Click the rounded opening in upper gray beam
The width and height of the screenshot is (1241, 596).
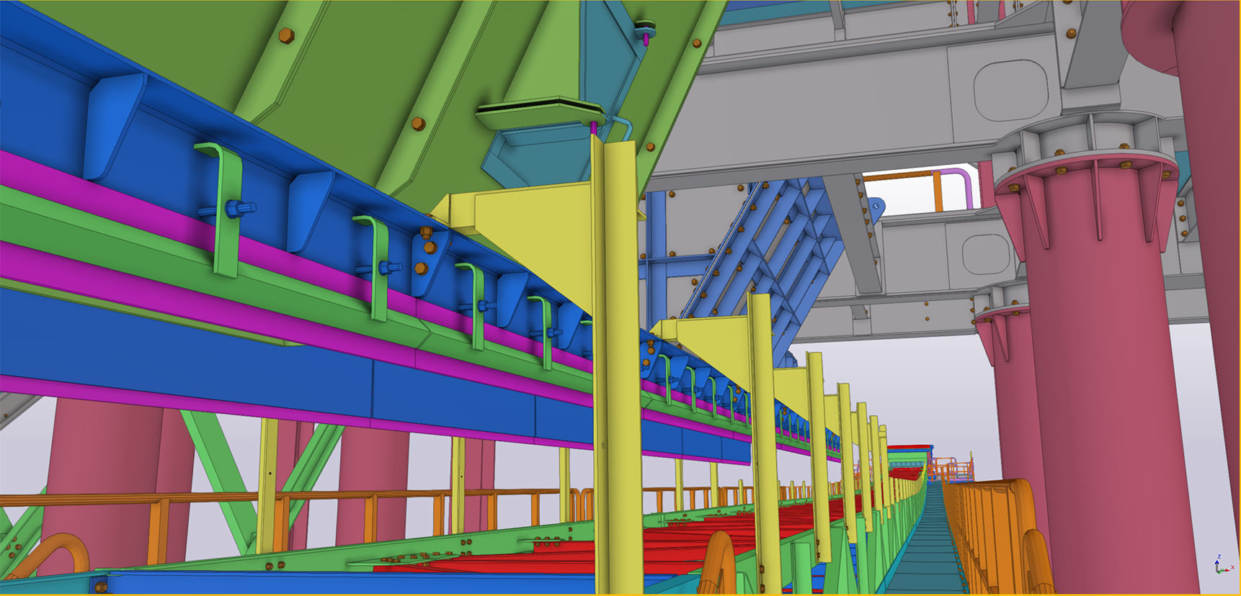pyautogui.click(x=1010, y=89)
